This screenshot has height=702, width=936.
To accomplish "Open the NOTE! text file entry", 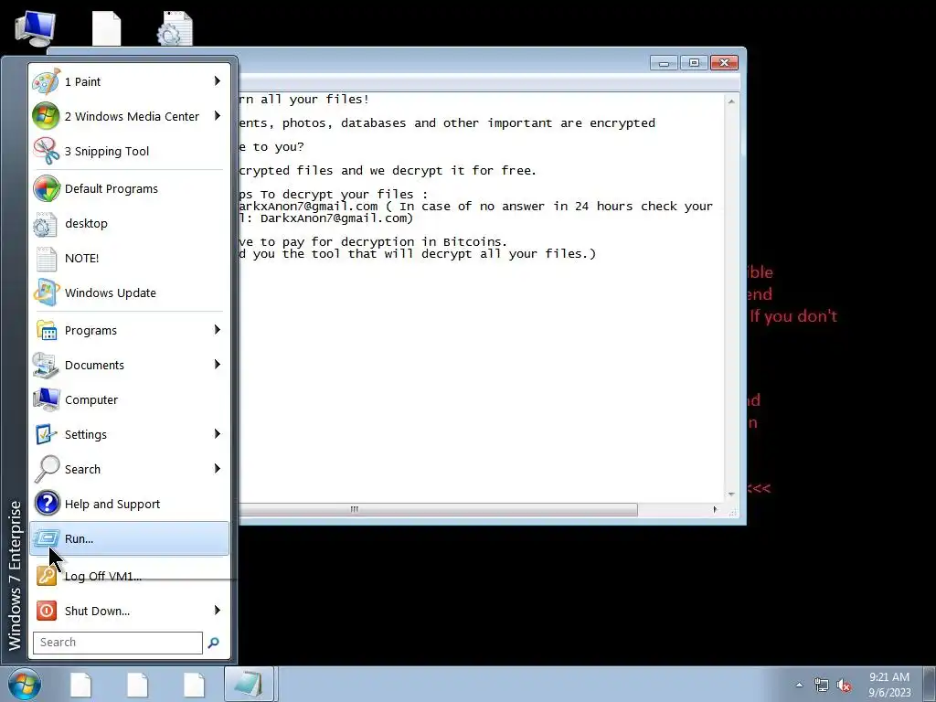I will coord(129,258).
